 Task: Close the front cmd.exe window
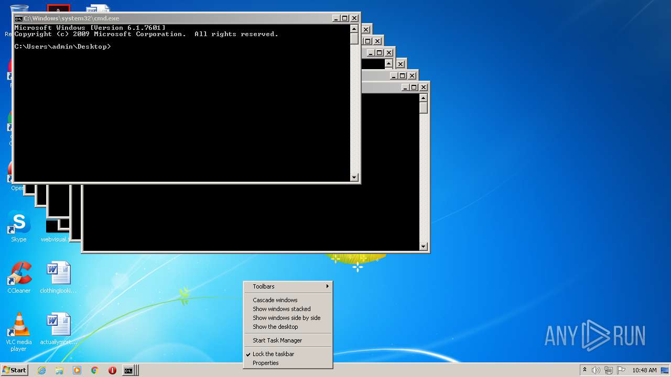pyautogui.click(x=354, y=18)
